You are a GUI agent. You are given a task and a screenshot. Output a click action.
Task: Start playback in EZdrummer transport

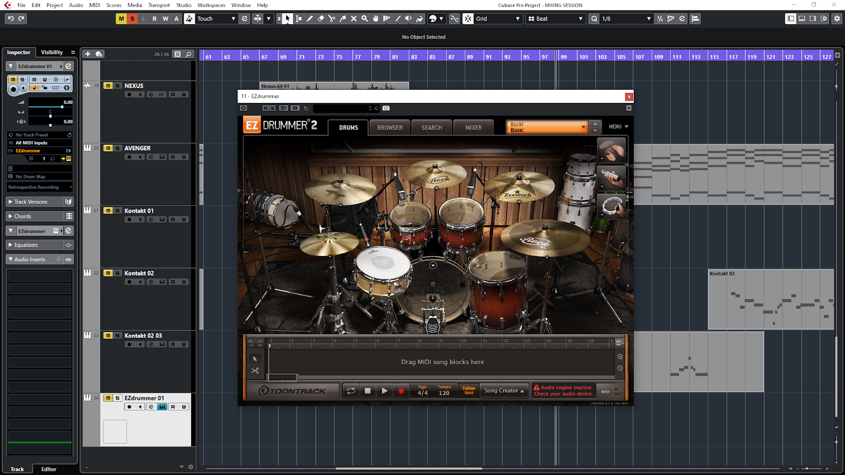384,391
